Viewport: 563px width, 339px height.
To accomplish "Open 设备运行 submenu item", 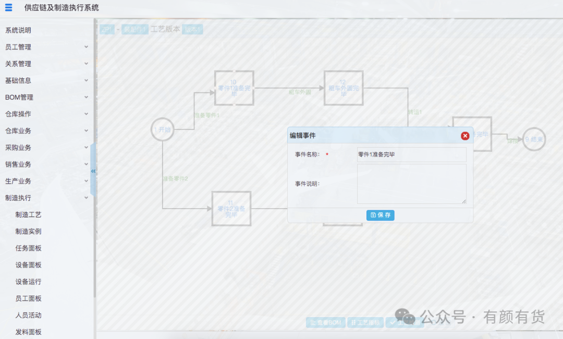I will click(x=28, y=282).
